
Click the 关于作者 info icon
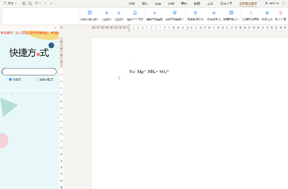point(281,13)
